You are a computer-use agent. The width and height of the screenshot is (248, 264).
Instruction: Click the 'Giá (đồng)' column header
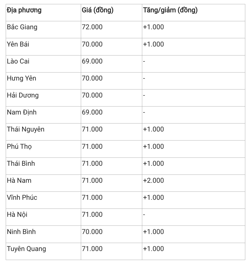pyautogui.click(x=98, y=10)
